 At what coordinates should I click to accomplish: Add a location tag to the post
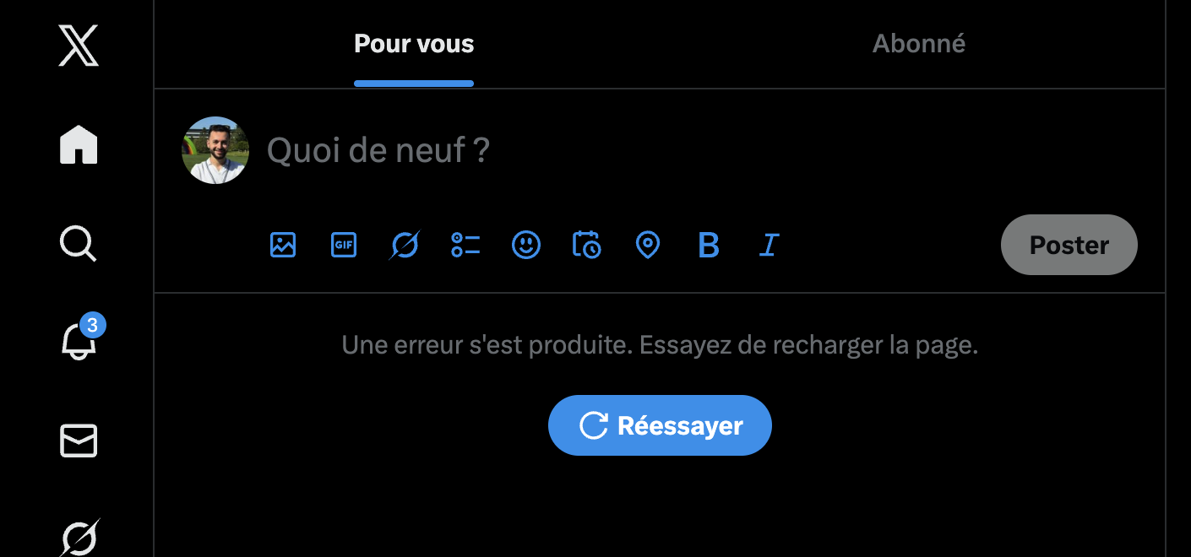tap(648, 245)
